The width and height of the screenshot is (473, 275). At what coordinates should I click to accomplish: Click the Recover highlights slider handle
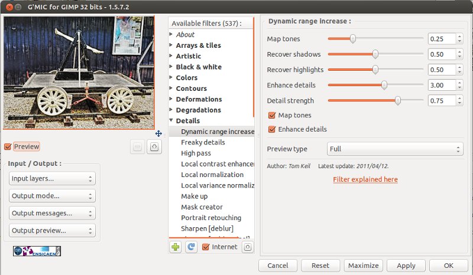coord(375,70)
